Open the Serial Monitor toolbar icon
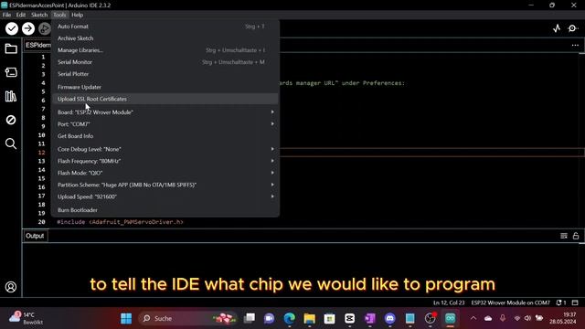The width and height of the screenshot is (585, 329). (572, 28)
